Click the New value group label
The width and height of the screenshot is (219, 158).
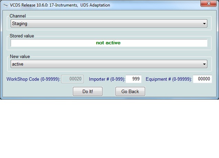[20, 56]
